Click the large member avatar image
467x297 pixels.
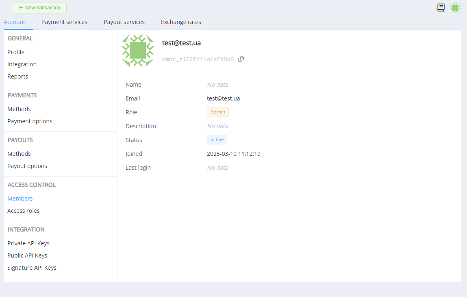coord(138,50)
